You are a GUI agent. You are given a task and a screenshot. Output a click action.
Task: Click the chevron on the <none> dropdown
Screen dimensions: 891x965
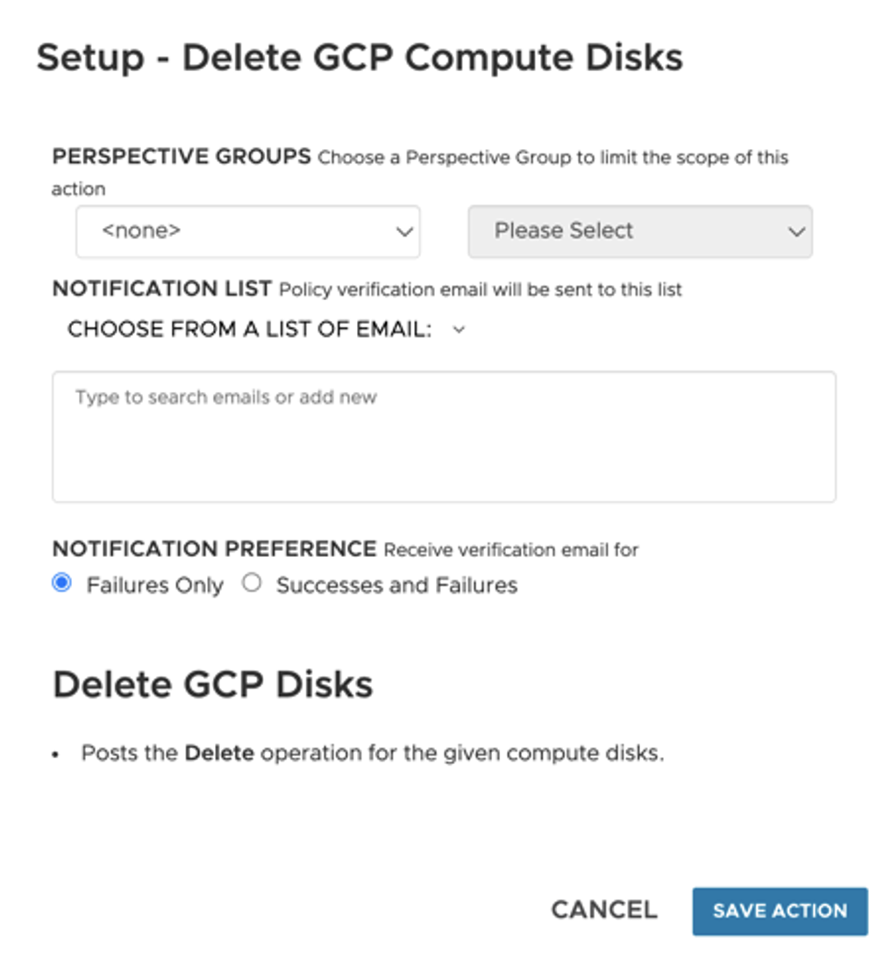pos(405,231)
